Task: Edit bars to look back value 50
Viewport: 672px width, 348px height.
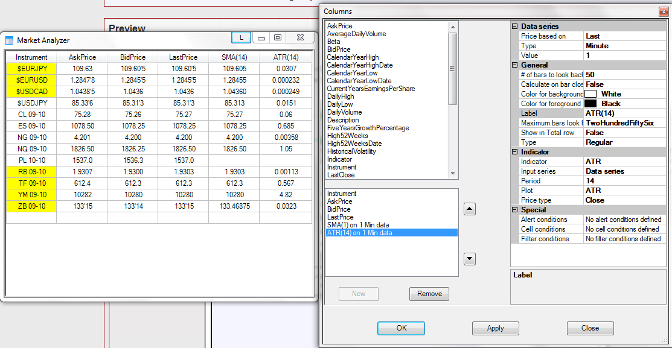Action: [625, 75]
